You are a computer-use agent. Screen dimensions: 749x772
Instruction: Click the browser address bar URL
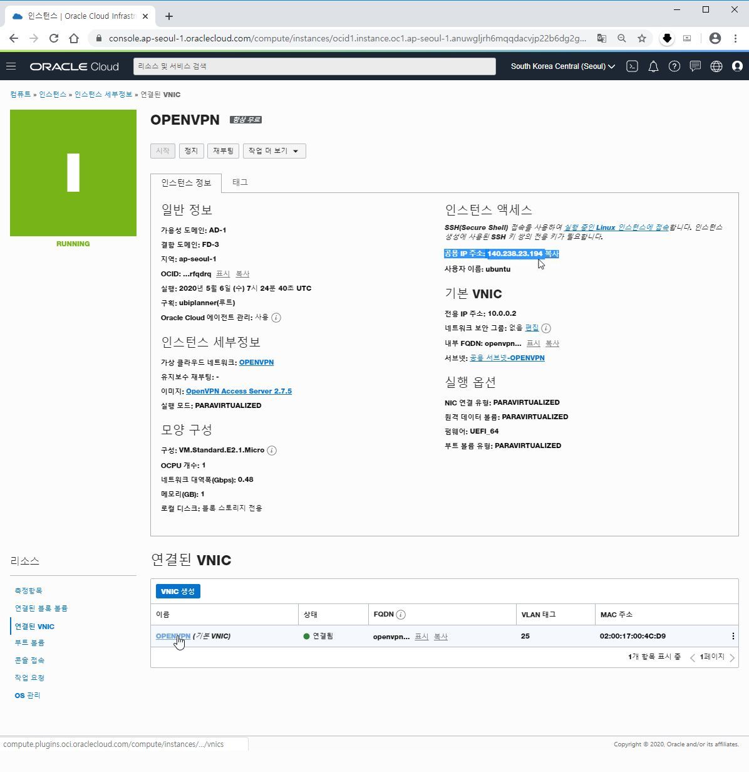coord(348,38)
